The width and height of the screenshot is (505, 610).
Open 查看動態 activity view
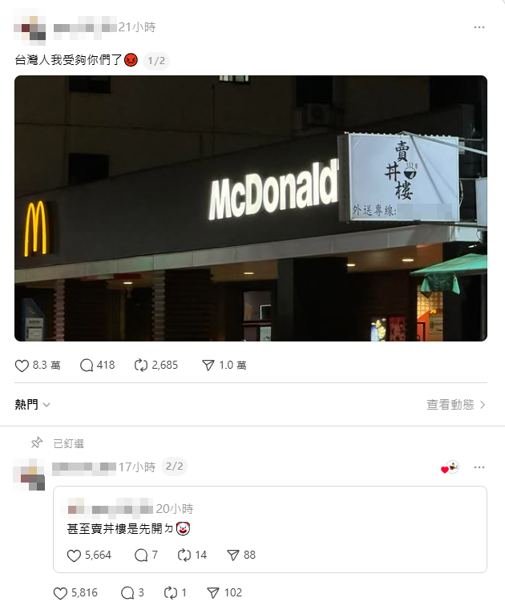[450, 405]
